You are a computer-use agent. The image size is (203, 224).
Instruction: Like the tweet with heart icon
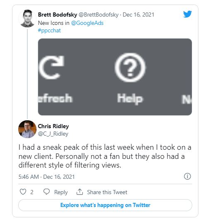tap(23, 192)
